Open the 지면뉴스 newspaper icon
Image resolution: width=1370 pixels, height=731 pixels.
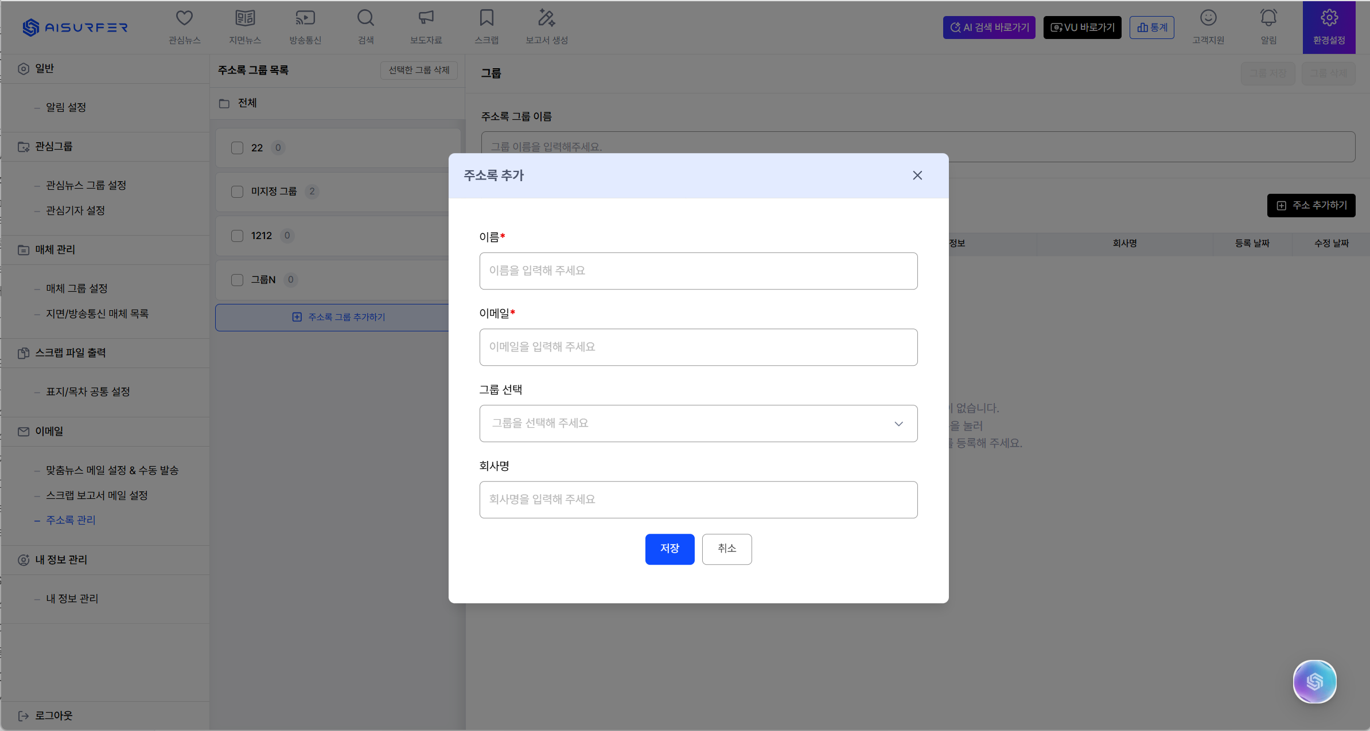tap(245, 18)
